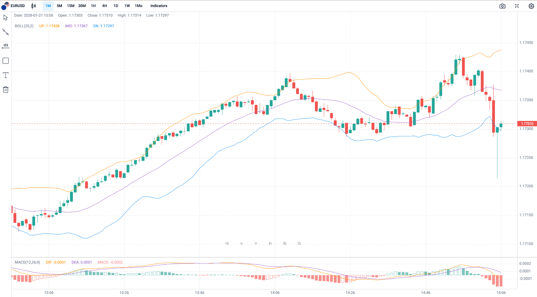Viewport: 537px width, 297px height.
Task: Switch to the 1D timeframe
Action: (x=116, y=6)
